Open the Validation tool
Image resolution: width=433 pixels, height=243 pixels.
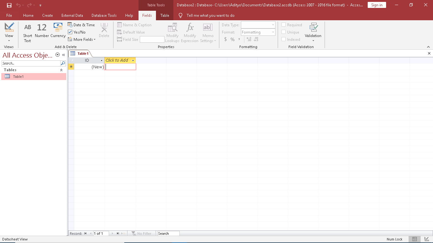(313, 32)
